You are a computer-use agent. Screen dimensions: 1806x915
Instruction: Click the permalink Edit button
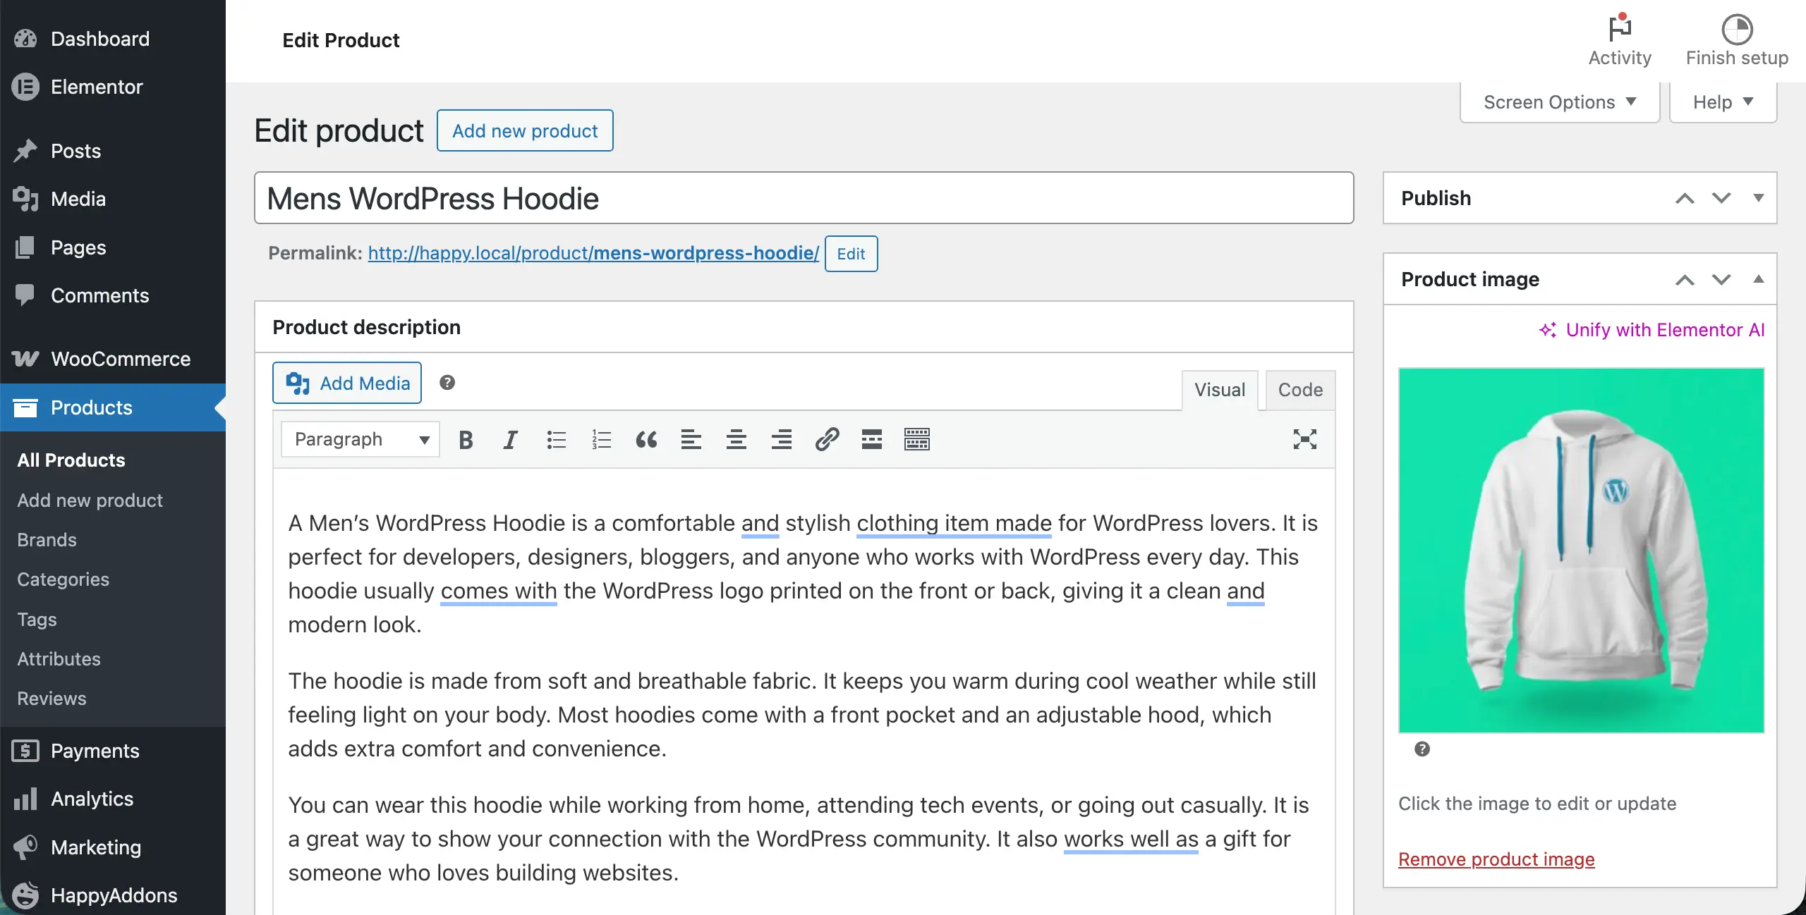pyautogui.click(x=851, y=254)
